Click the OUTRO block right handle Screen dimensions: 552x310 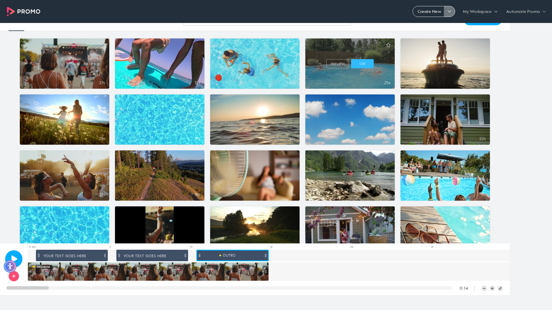[x=266, y=255]
